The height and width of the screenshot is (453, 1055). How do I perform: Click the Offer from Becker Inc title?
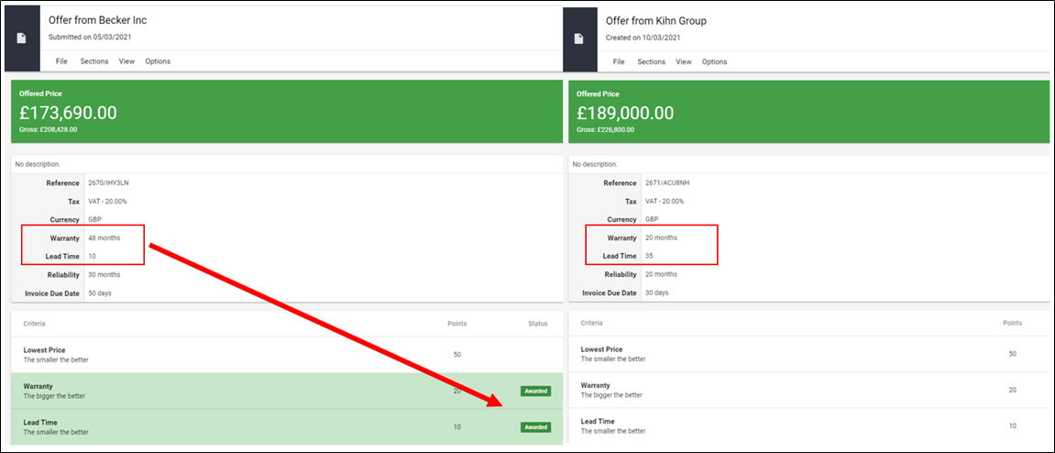point(97,21)
